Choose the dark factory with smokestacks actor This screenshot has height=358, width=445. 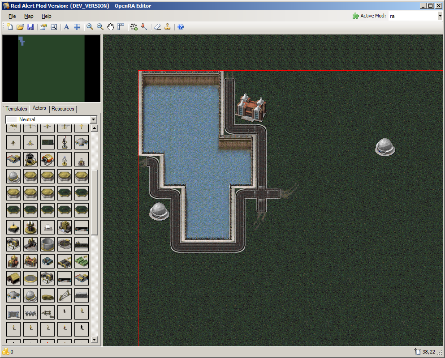click(x=30, y=244)
